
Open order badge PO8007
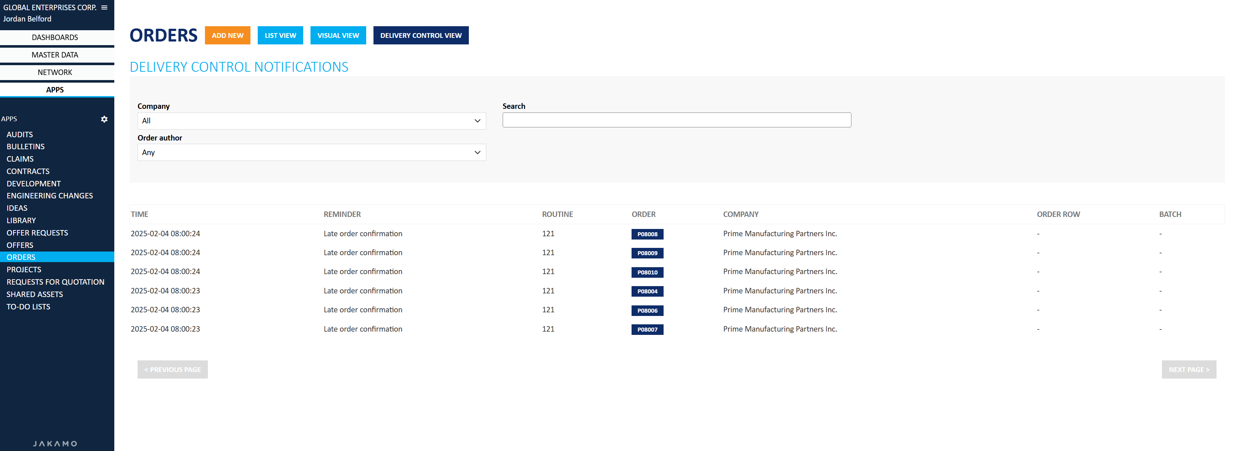click(x=647, y=329)
